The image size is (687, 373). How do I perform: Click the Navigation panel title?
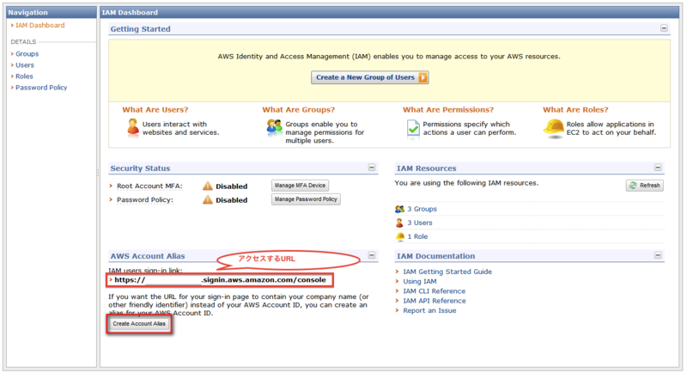(27, 12)
